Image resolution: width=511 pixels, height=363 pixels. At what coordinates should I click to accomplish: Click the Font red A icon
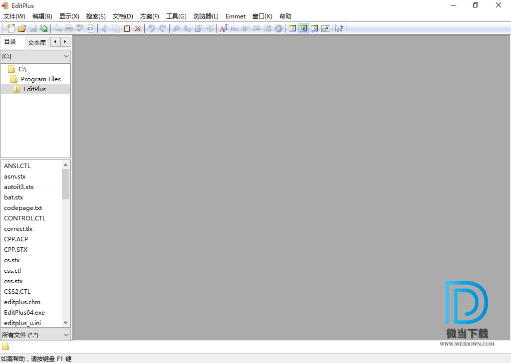[224, 28]
